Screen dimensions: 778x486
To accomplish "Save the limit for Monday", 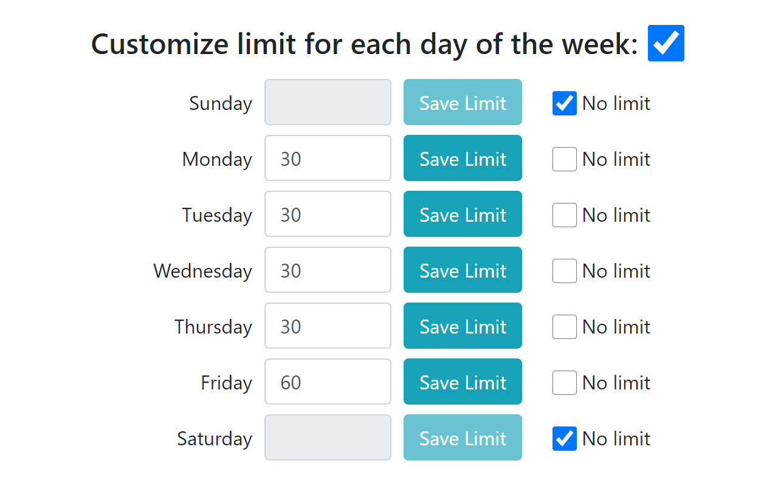I will tap(463, 158).
